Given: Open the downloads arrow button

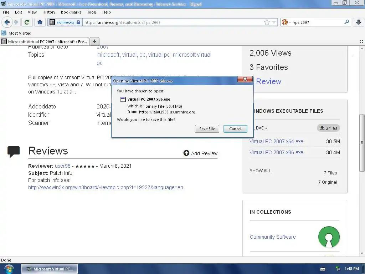Looking at the screenshot, I should [359, 22].
